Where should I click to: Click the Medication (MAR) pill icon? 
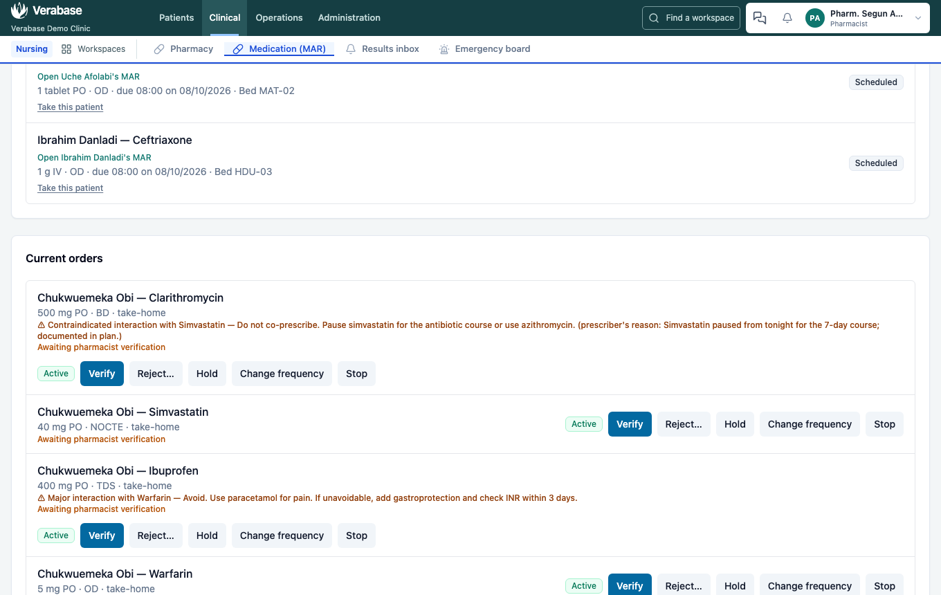238,49
